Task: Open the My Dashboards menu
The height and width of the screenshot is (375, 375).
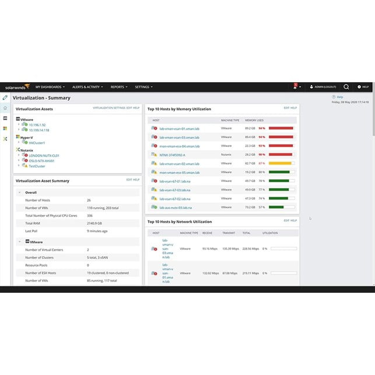Action: point(50,87)
